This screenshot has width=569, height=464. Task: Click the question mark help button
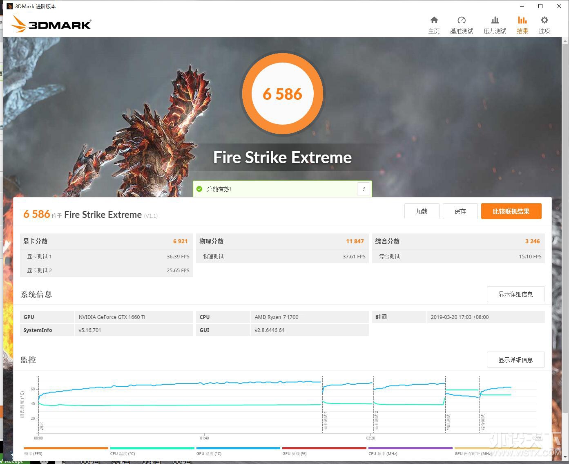click(364, 189)
